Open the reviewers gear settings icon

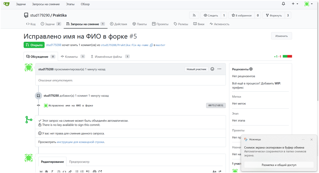click(251, 69)
